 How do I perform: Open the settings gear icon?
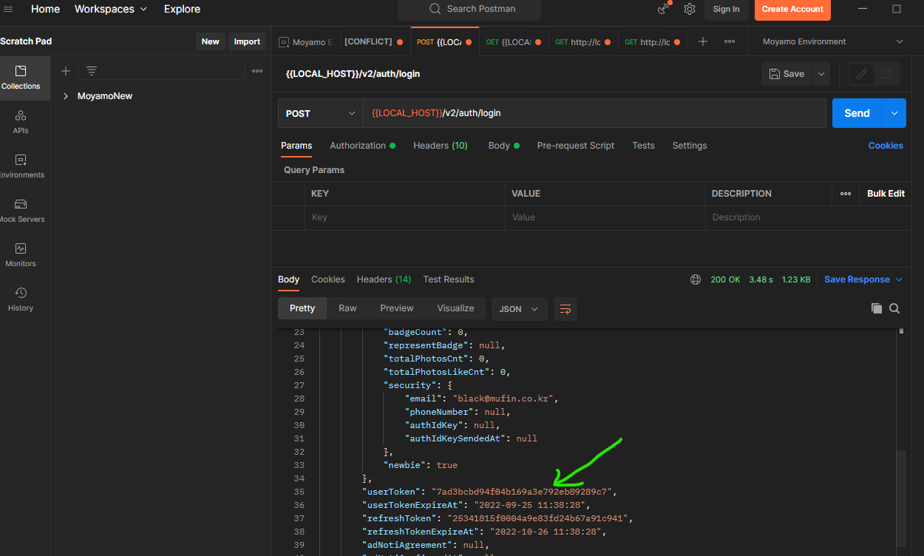690,9
